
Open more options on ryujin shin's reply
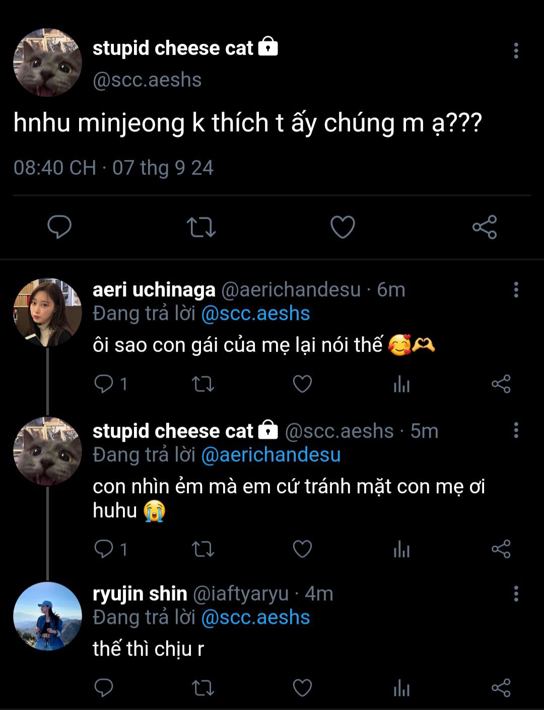pos(516,594)
